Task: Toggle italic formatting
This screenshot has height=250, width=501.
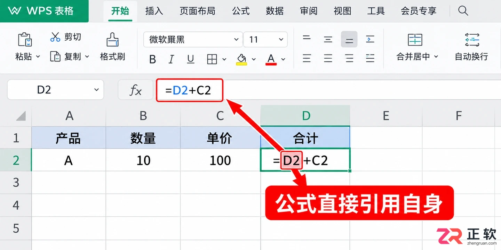Action: 171,59
